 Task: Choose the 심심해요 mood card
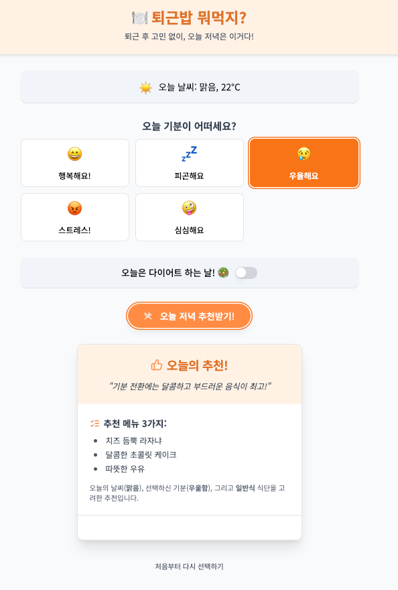pos(190,217)
